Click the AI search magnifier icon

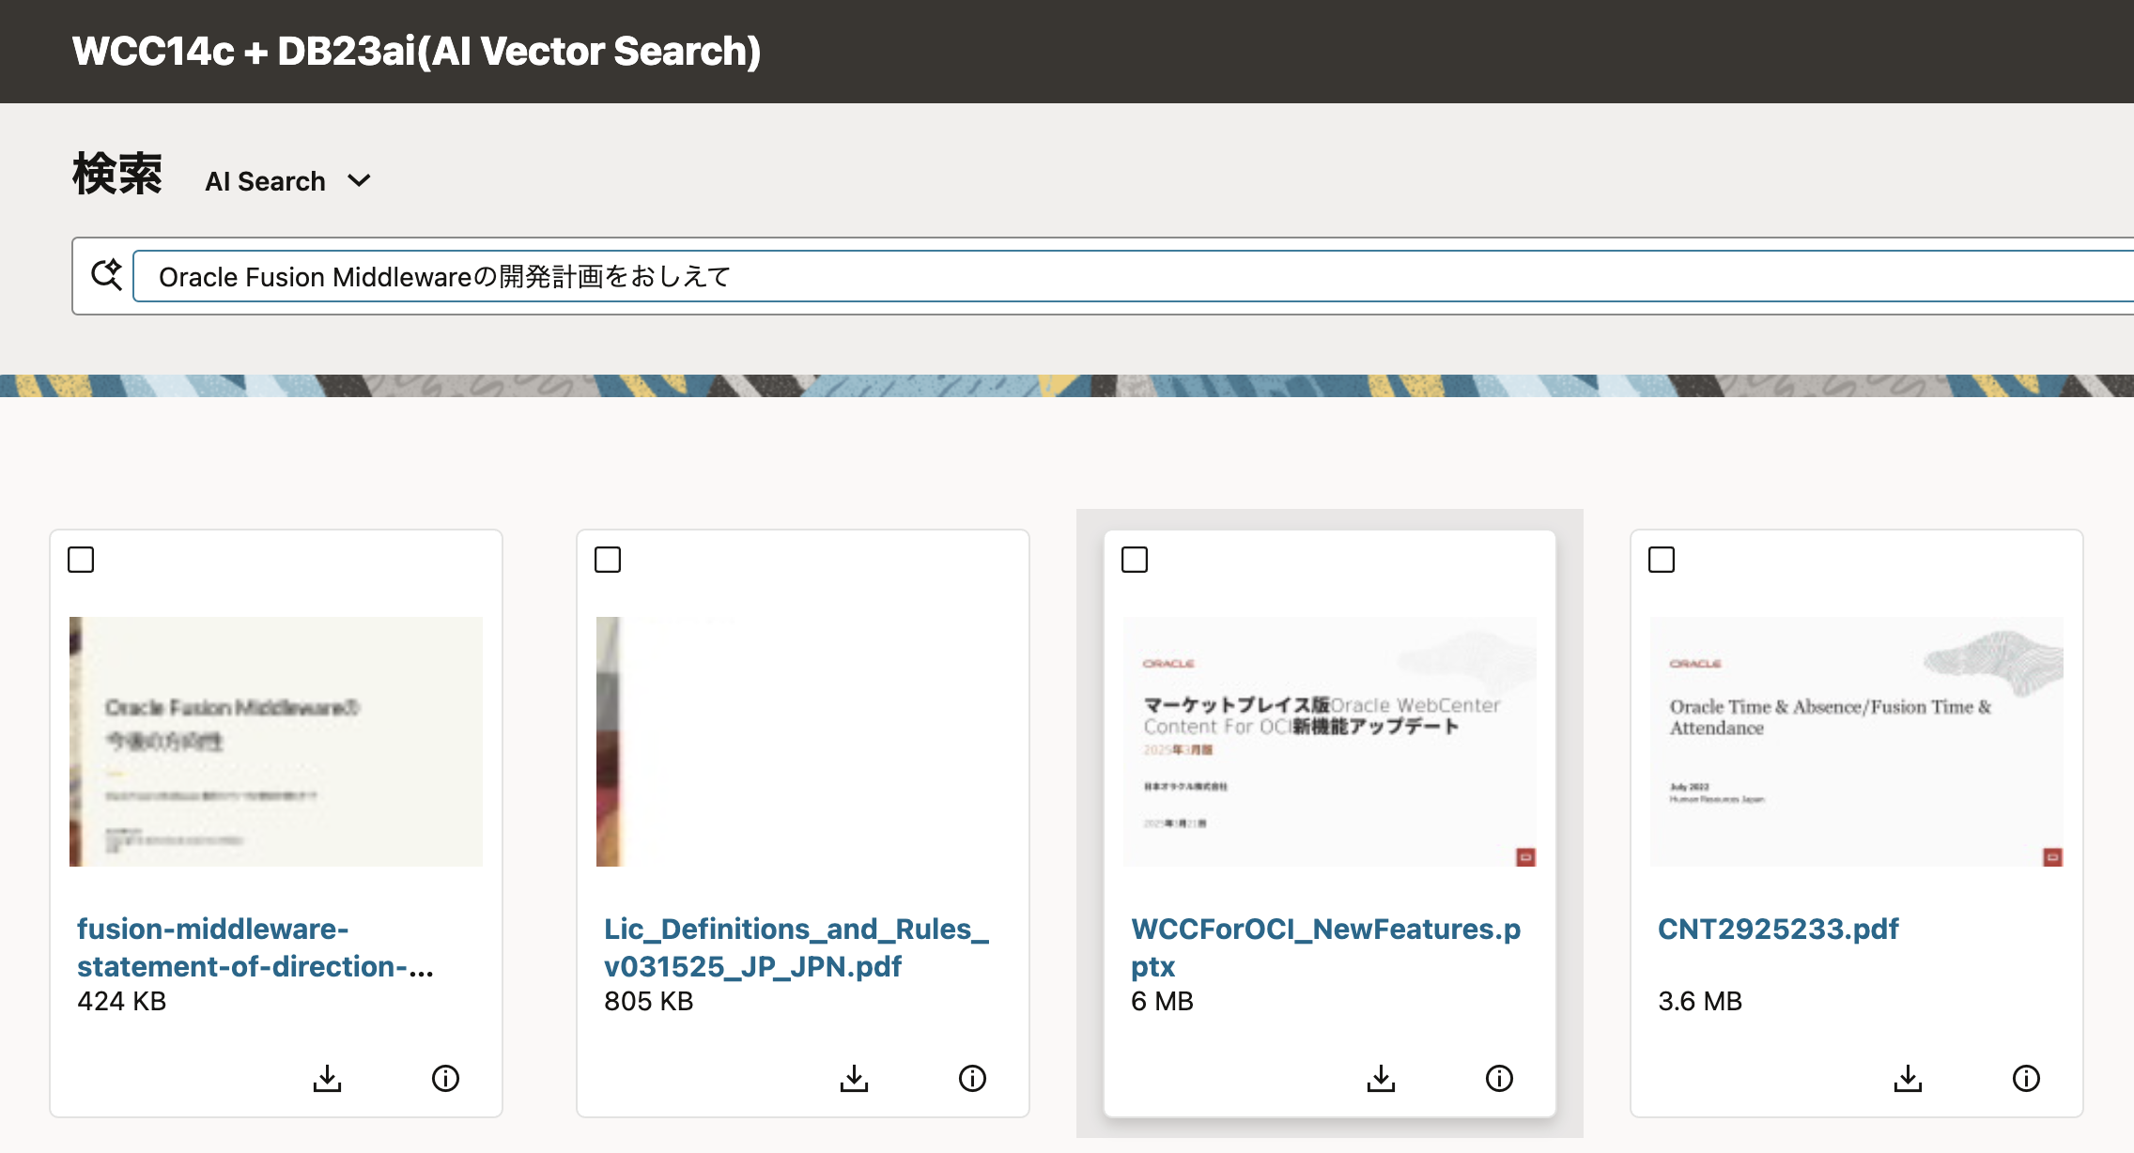tap(106, 275)
